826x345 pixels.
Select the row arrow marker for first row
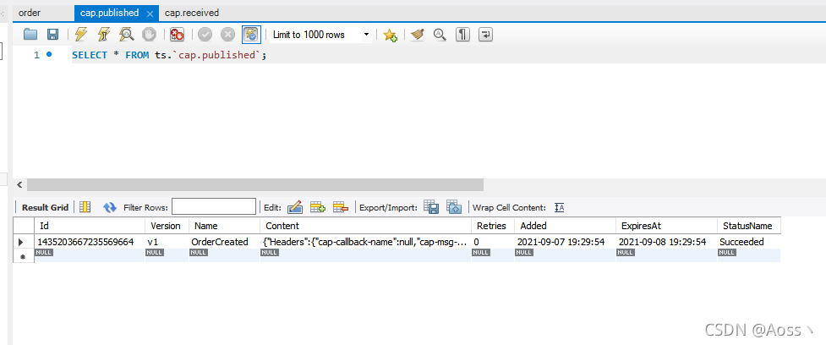coord(22,243)
